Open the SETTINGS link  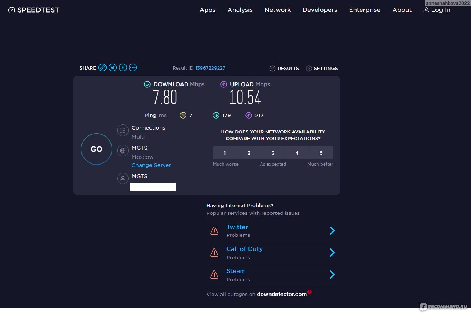[326, 68]
